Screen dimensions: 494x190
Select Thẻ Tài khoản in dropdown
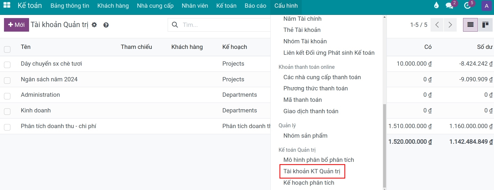[302, 30]
